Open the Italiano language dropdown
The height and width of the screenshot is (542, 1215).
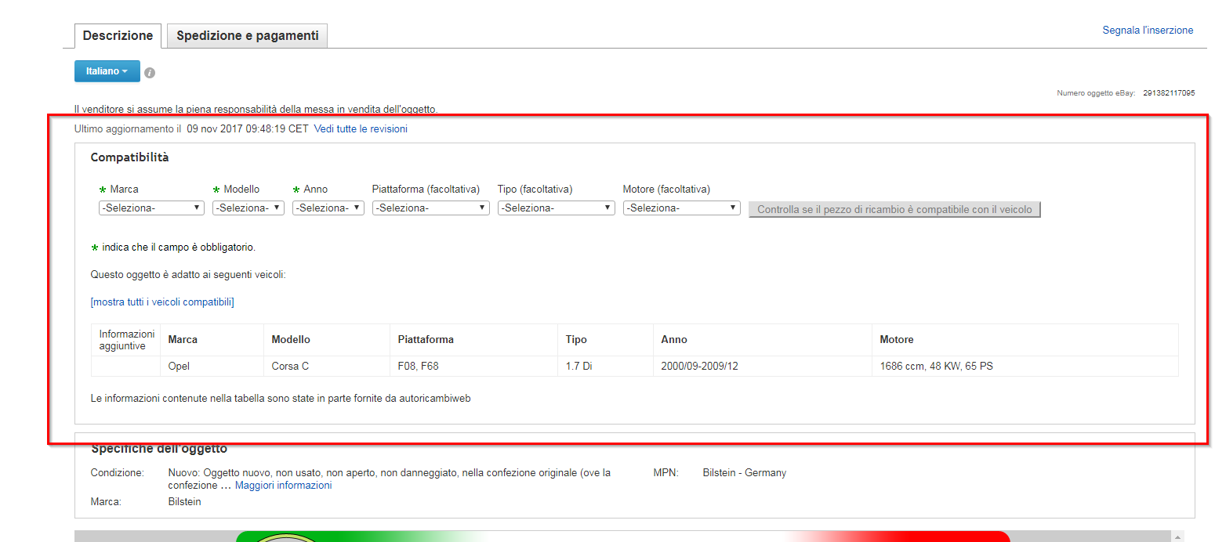pyautogui.click(x=107, y=71)
